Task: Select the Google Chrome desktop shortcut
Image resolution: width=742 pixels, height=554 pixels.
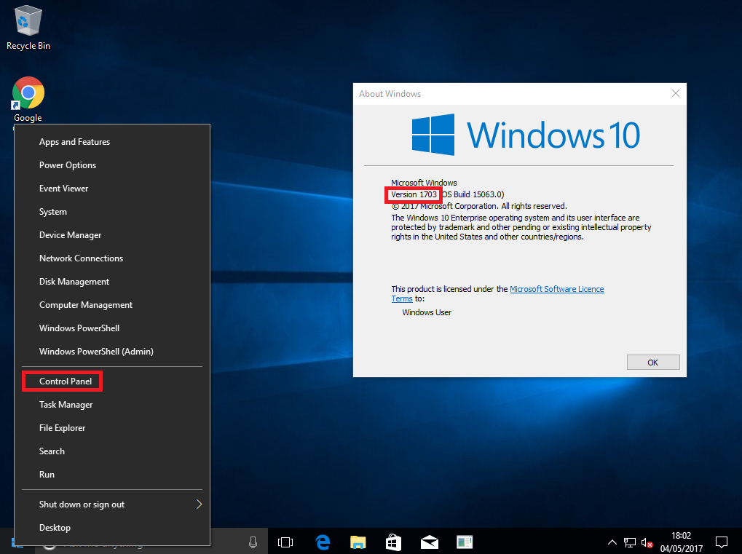Action: pyautogui.click(x=28, y=99)
